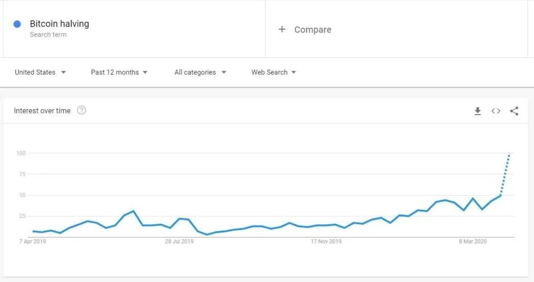Image resolution: width=534 pixels, height=282 pixels.
Task: Click the blue Bitcoin halving color dot
Action: (x=17, y=24)
